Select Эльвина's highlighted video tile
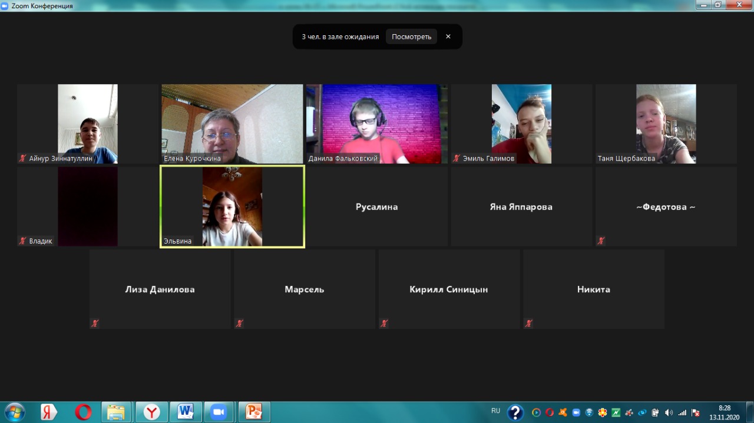 tap(232, 206)
